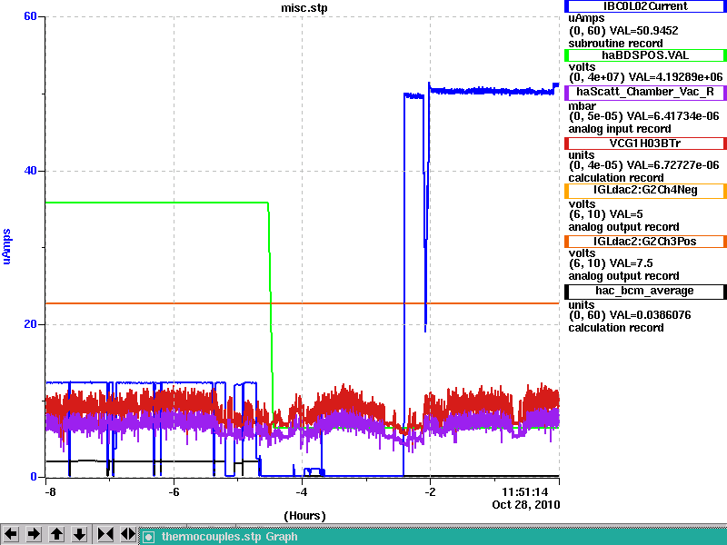Click the misc.stp graph title
Image resolution: width=727 pixels, height=545 pixels.
point(304,8)
